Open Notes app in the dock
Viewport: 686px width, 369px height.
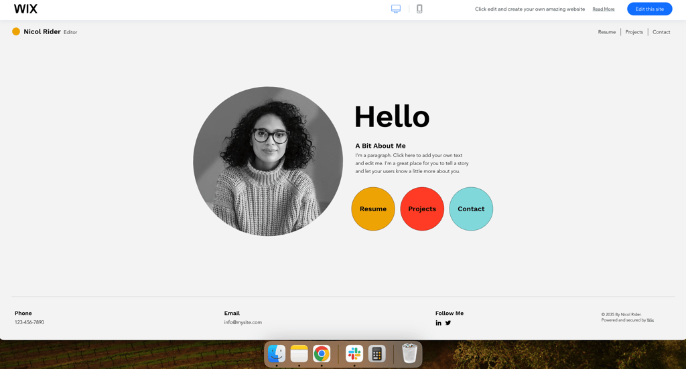pyautogui.click(x=299, y=354)
